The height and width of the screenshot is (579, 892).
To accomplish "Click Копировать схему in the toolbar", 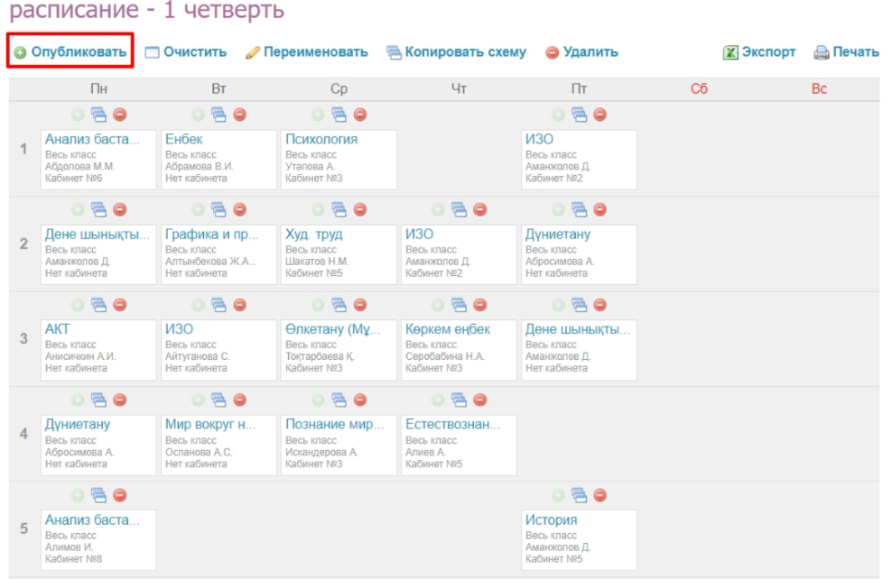I will [456, 52].
